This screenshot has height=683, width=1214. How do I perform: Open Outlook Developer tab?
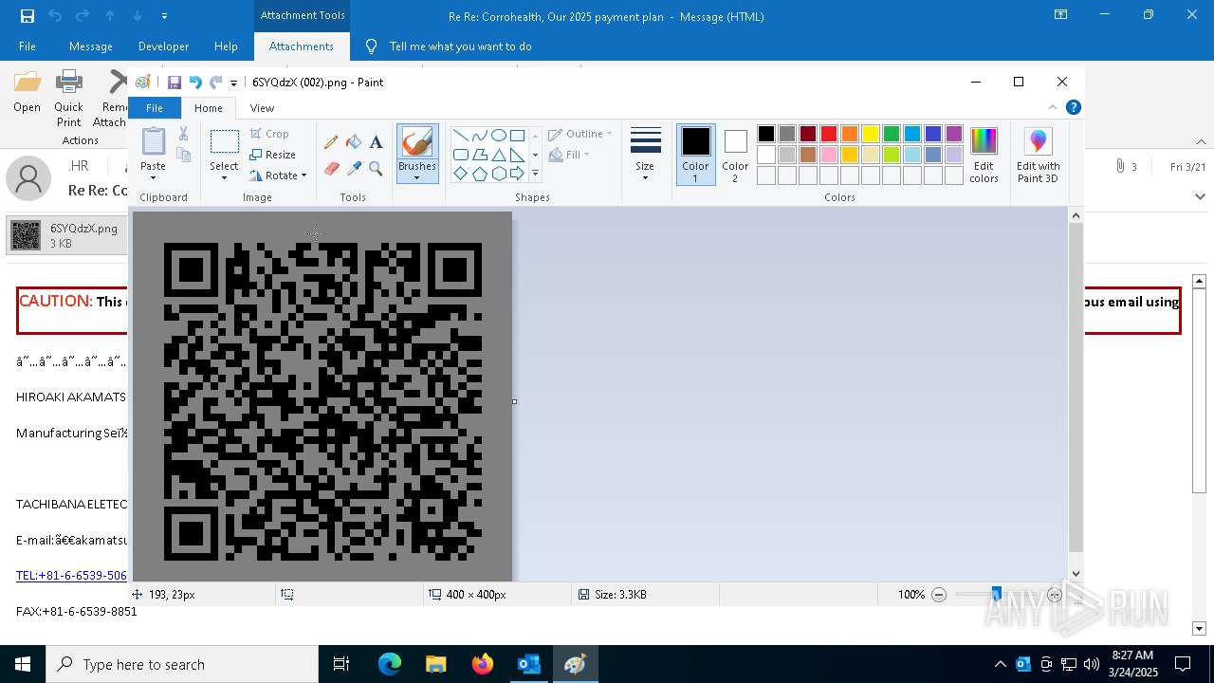[x=163, y=46]
